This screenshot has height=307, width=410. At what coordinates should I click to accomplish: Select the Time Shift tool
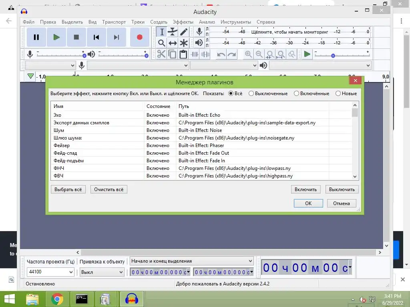click(x=173, y=43)
